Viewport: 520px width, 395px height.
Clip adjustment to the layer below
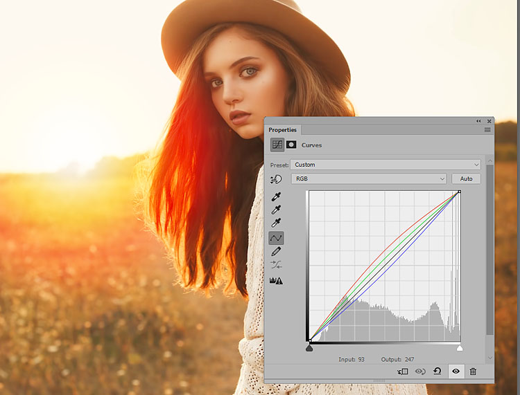(x=403, y=371)
